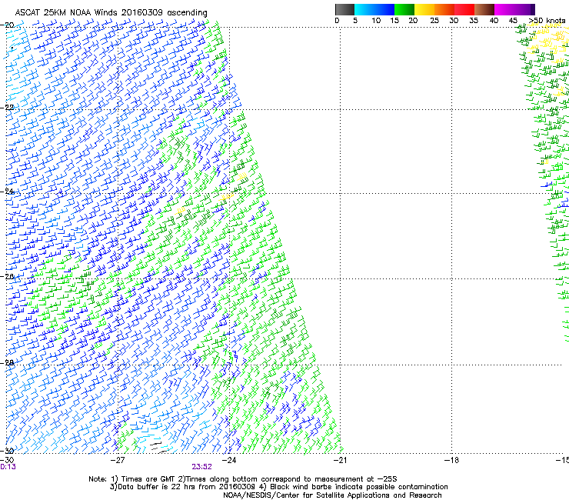Click the '20' label under the color scale
Viewport: 569px width, 500px height.
pyautogui.click(x=413, y=21)
